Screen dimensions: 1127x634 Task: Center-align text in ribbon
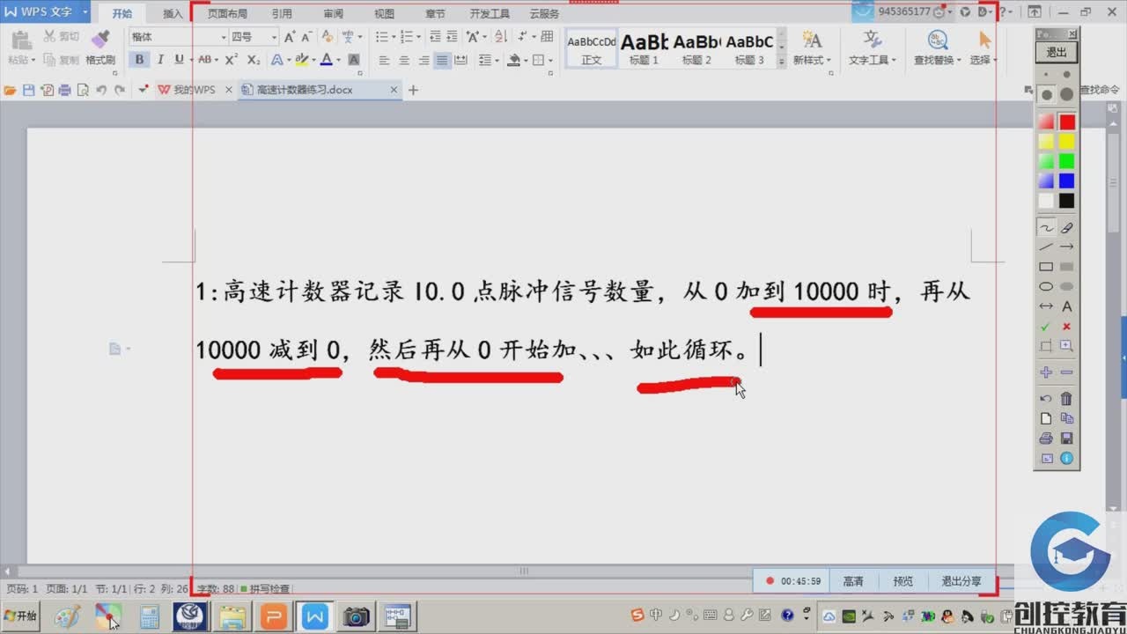404,60
